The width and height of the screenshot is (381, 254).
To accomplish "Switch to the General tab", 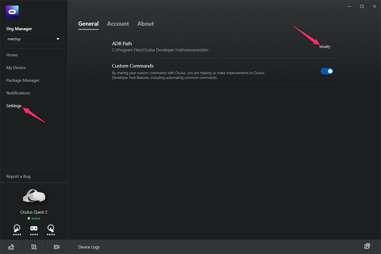I will coord(88,24).
